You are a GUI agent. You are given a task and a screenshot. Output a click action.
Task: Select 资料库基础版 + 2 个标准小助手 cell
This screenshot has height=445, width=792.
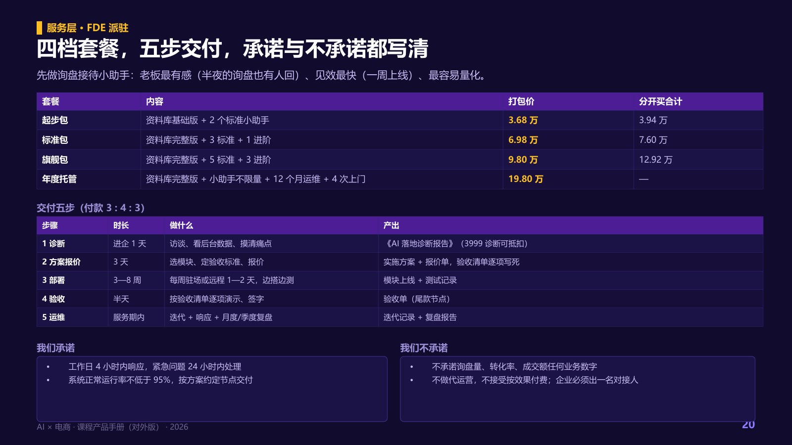(x=322, y=120)
